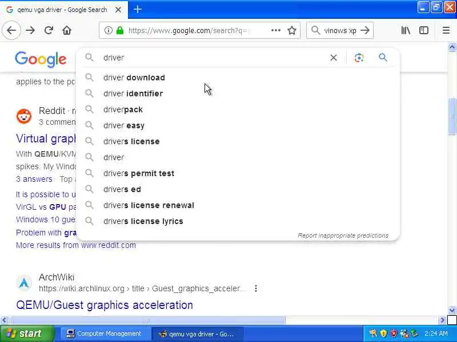Open 'Problem with gra...' related link
457x342 pixels.
[46, 233]
